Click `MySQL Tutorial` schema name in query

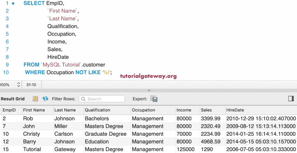[61, 65]
